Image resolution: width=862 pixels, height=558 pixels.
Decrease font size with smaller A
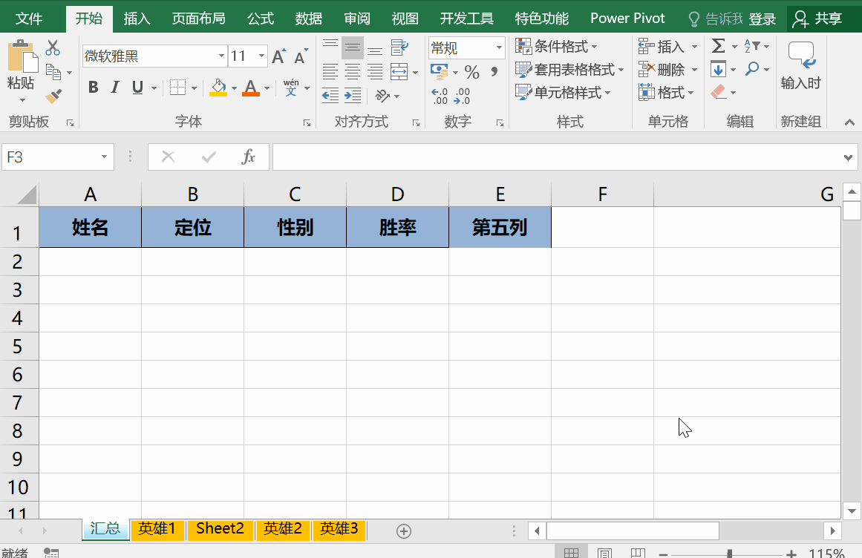301,56
